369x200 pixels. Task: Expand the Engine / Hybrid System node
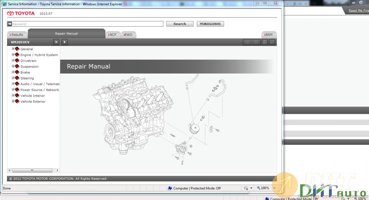click(13, 55)
